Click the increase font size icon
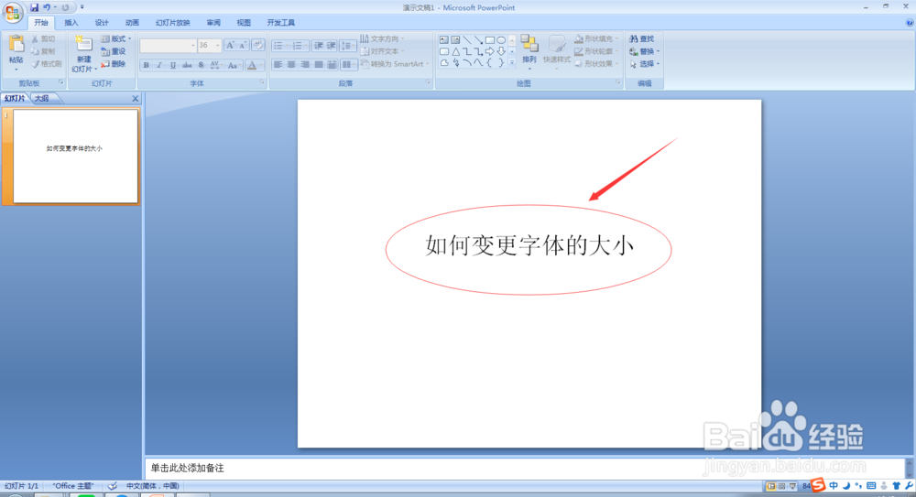916x497 pixels. [x=230, y=45]
